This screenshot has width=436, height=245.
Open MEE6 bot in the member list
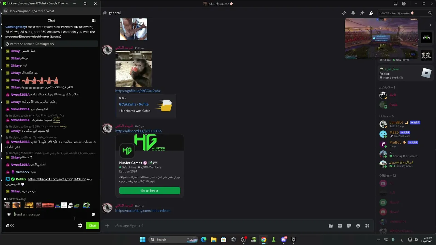[406, 134]
